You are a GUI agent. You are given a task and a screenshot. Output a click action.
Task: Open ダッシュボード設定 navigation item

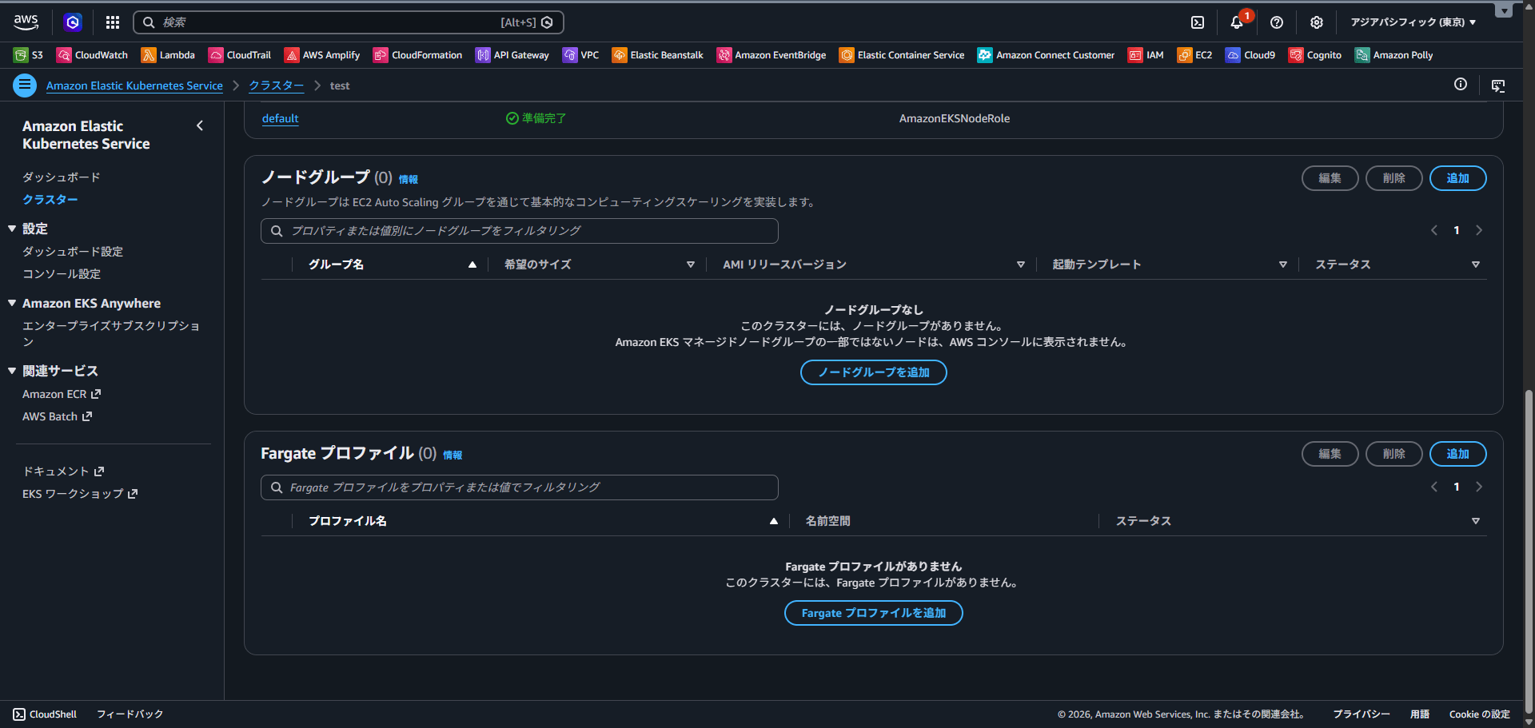click(x=73, y=252)
